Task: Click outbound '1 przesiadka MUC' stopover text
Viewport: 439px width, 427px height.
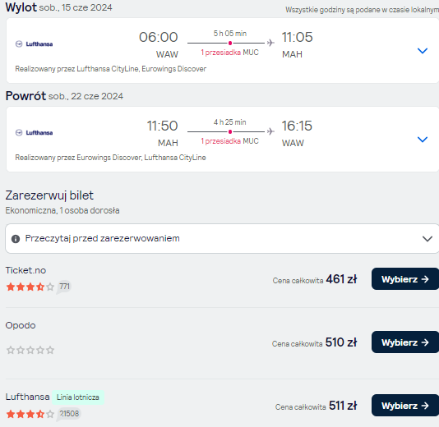Action: pyautogui.click(x=229, y=53)
